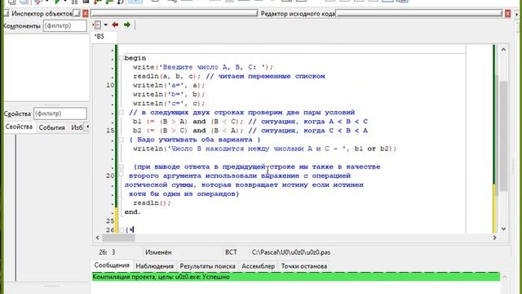Collapse fold marker on line 26

pos(122,230)
